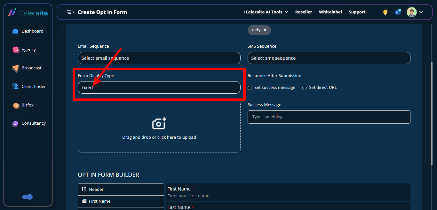Click the Agency sidebar icon
This screenshot has width=437, height=210.
16,50
